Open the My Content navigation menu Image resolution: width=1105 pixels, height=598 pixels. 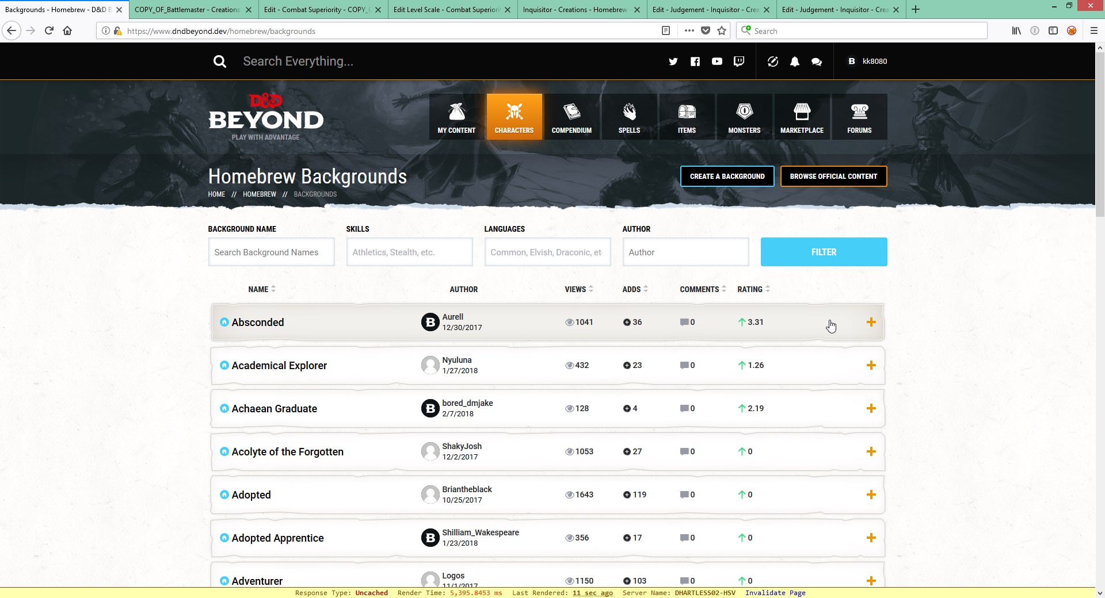(456, 117)
